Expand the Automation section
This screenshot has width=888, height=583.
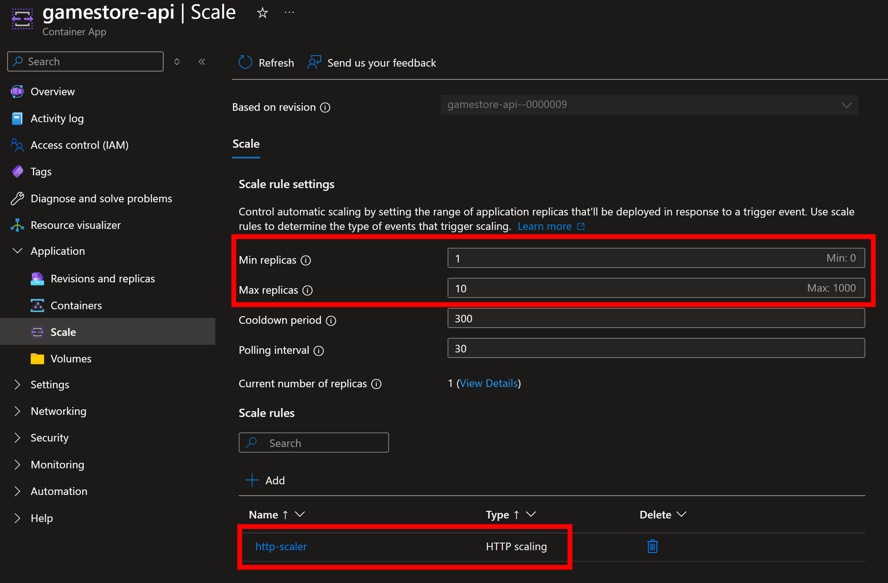(17, 491)
